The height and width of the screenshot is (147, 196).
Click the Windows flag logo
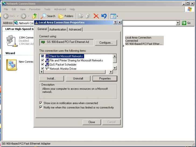click(x=190, y=9)
